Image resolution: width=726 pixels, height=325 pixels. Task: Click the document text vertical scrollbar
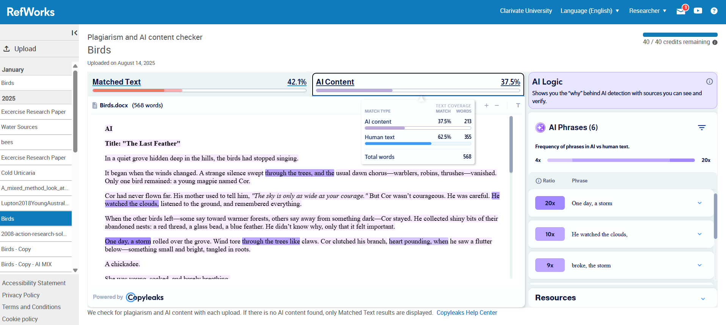click(x=511, y=144)
